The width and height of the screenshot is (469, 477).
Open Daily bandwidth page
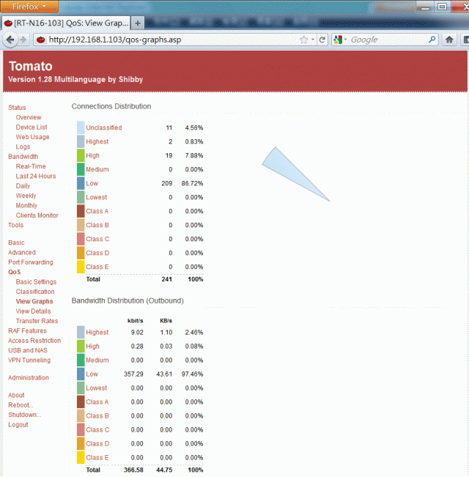[x=23, y=186]
